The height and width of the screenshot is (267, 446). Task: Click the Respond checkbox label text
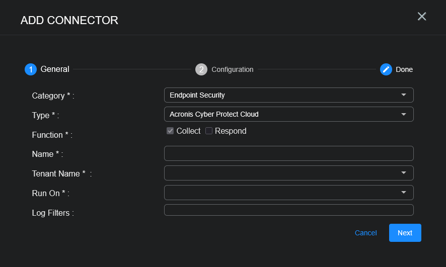[231, 131]
